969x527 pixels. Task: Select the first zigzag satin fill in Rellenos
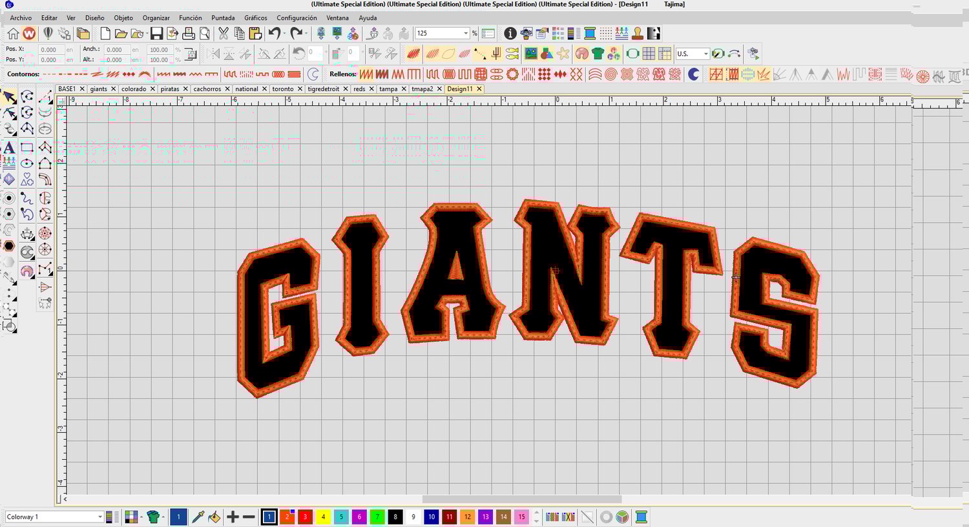pyautogui.click(x=366, y=74)
